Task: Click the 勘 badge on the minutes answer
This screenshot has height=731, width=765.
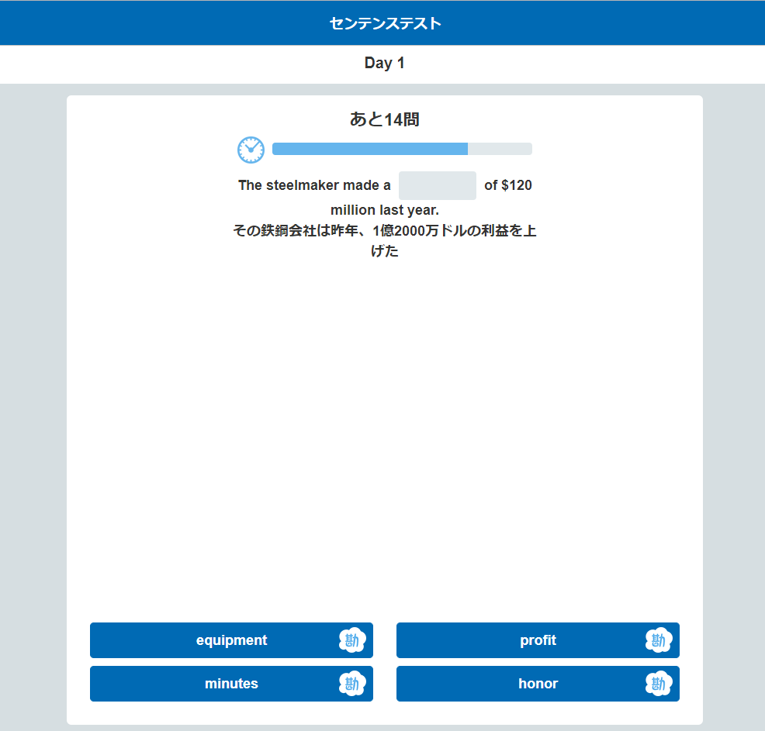Action: 351,684
